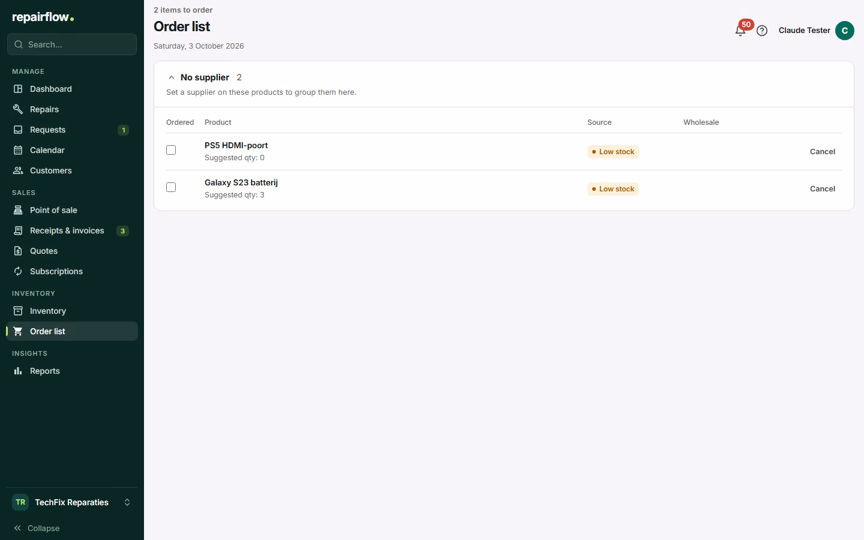Cancel the Galaxy S23 batterij order item

[x=823, y=189]
